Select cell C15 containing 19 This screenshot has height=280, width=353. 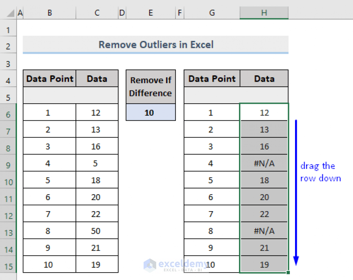[97, 264]
